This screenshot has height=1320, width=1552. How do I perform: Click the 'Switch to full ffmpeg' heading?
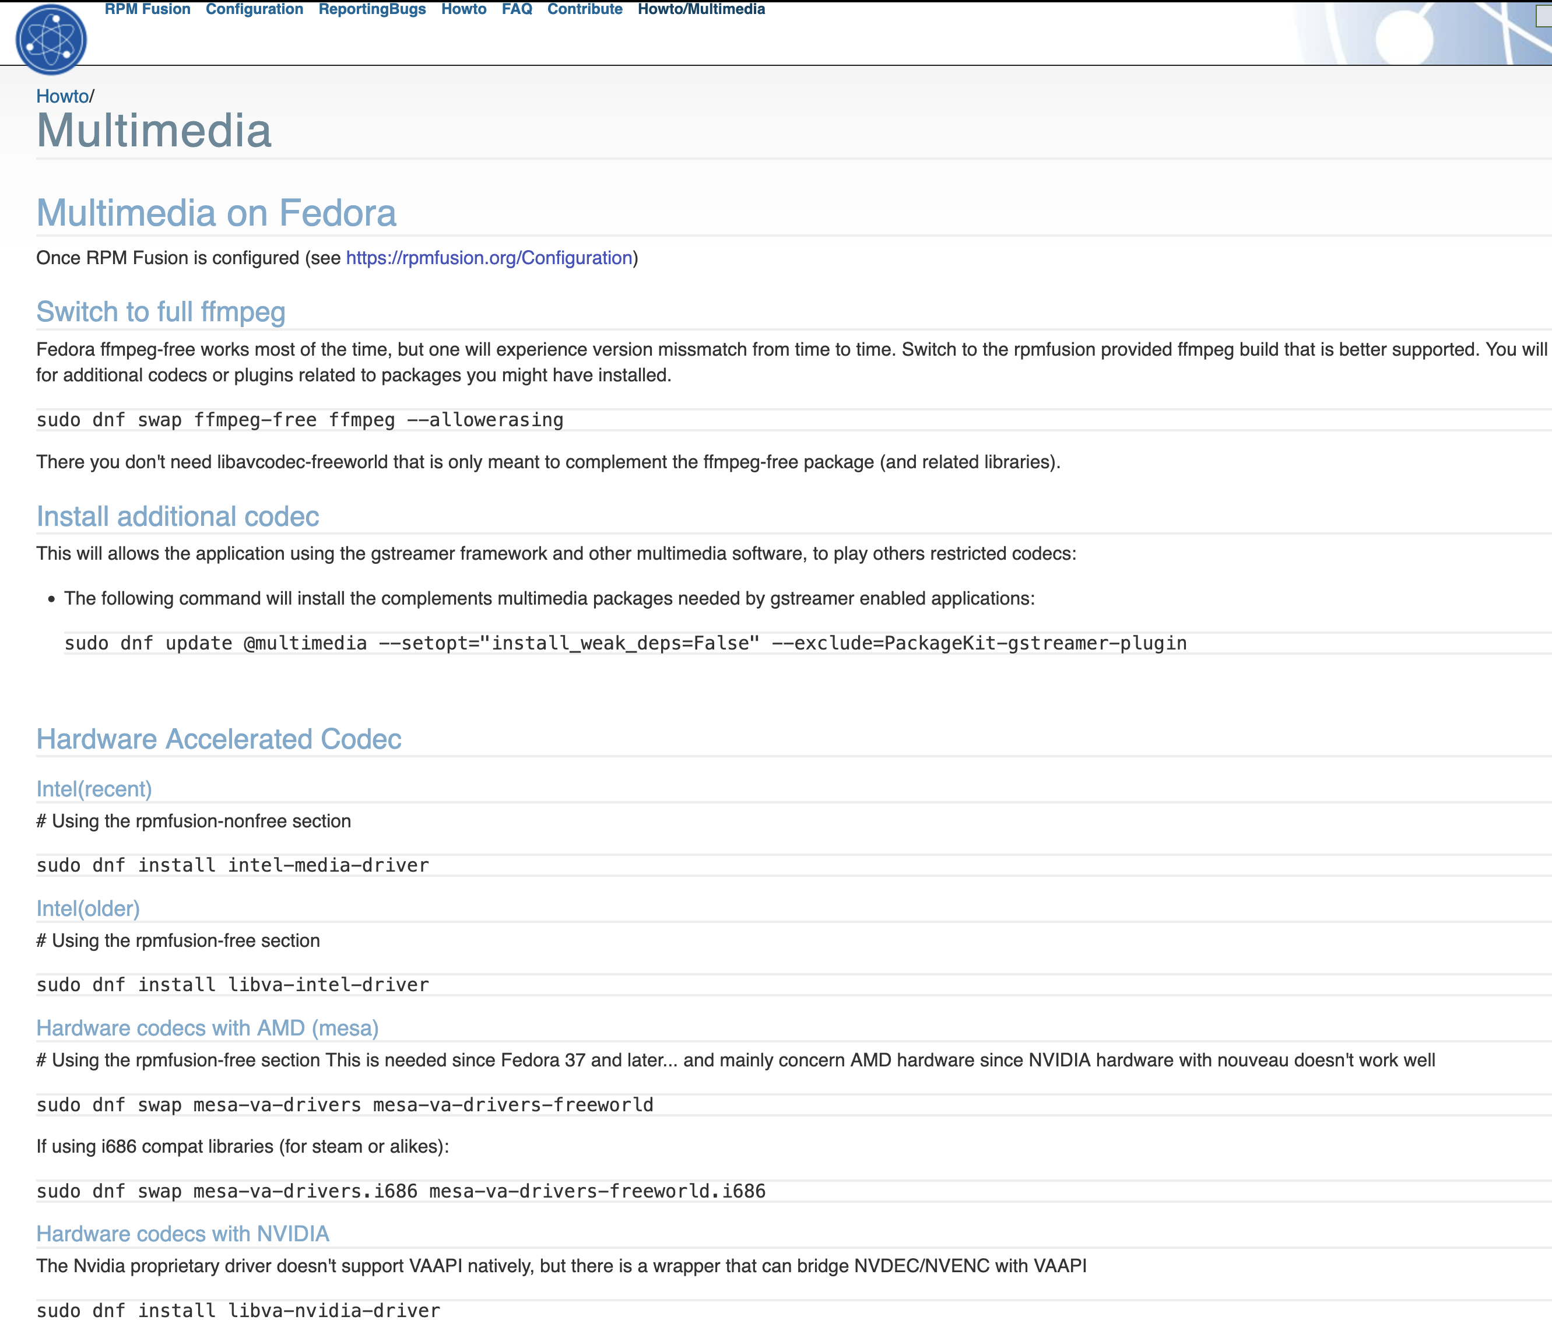pyautogui.click(x=161, y=312)
